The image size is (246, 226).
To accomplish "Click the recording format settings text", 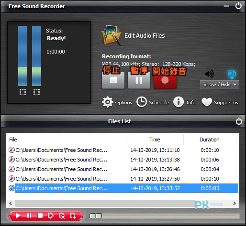I will (148, 64).
